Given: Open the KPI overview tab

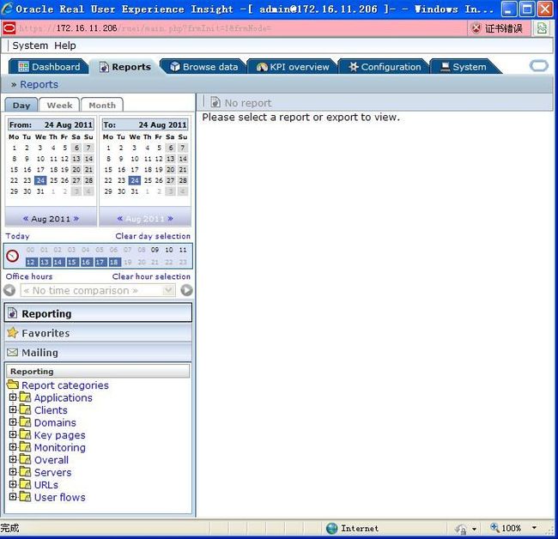Looking at the screenshot, I should [x=293, y=67].
